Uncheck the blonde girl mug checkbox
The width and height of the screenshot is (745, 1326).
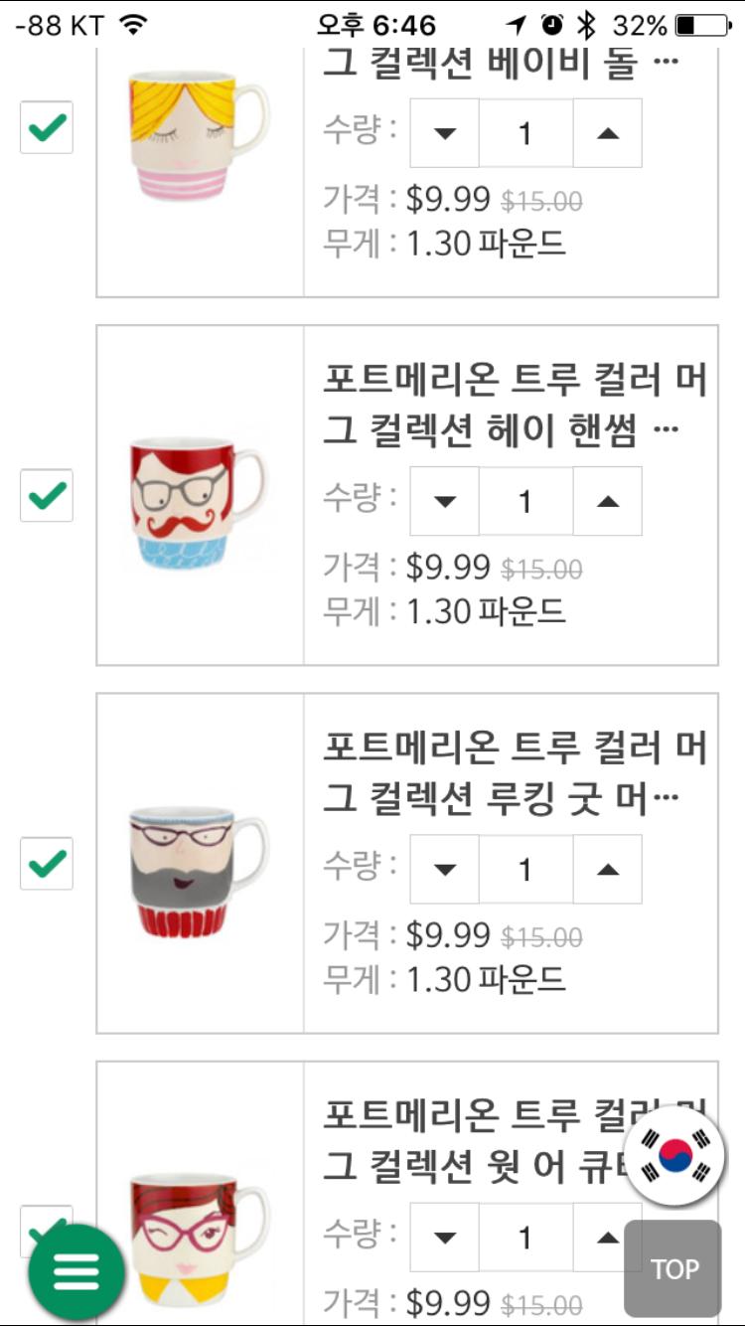(x=47, y=128)
